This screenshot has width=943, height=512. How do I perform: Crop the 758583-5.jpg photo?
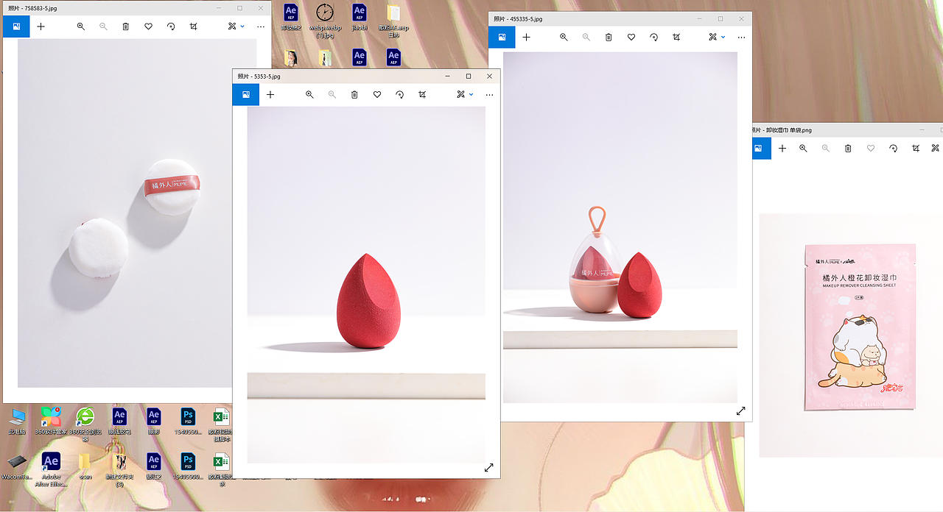194,26
